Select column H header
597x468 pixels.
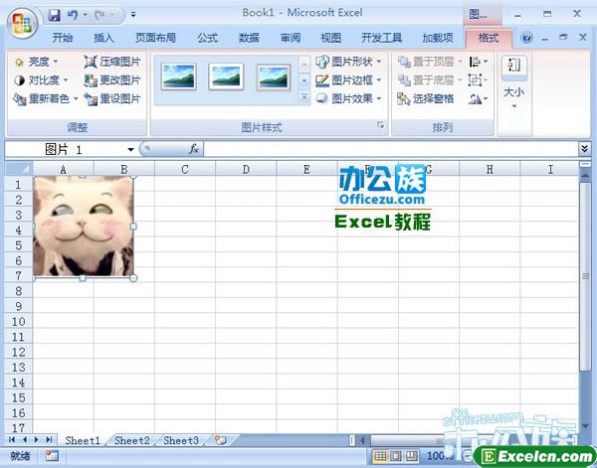click(x=490, y=169)
